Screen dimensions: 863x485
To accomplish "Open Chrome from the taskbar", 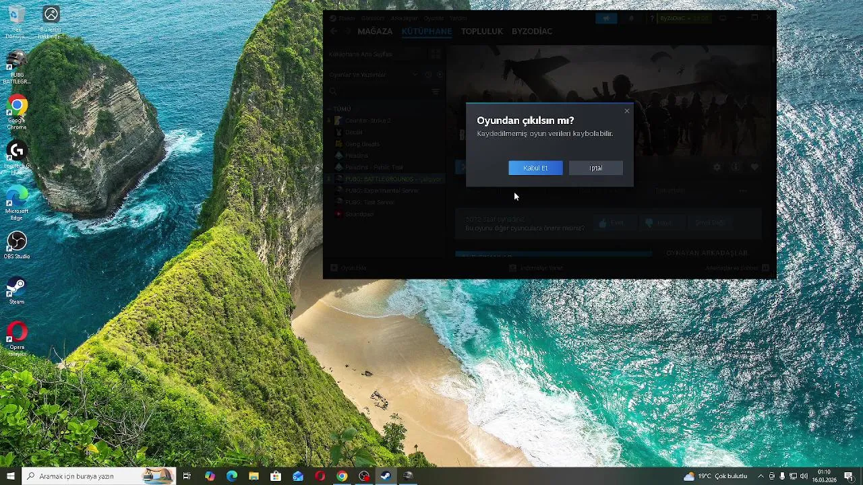I will [342, 476].
